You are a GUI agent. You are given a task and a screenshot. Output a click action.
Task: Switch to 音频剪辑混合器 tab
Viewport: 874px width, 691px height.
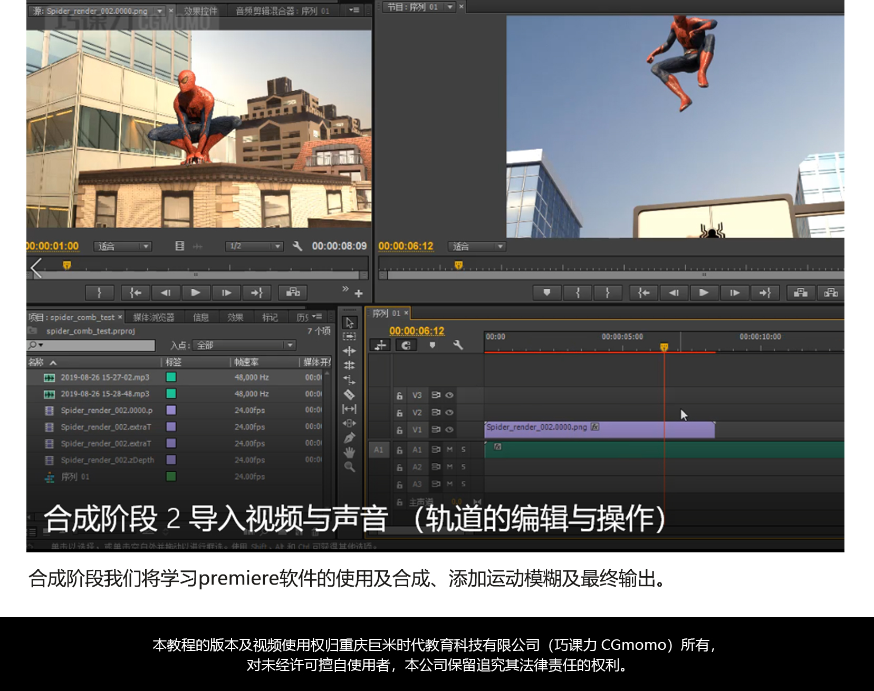[x=282, y=11]
